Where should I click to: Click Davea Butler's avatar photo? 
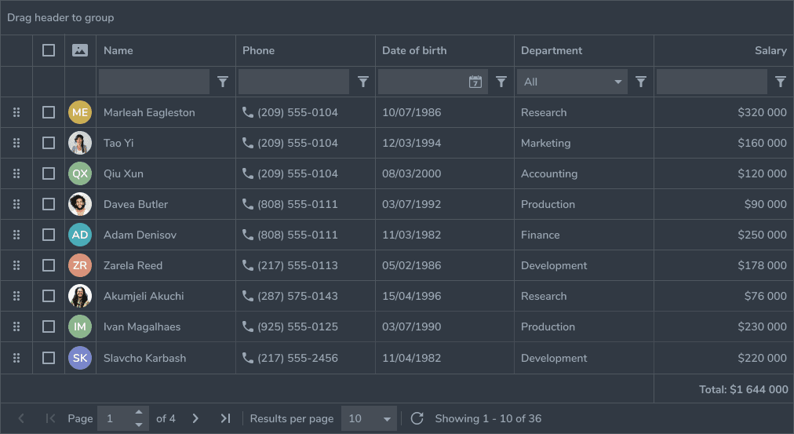click(80, 204)
